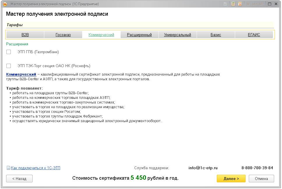Switch to the B2B tariff tab
Screen dimensions: 282x189
click(x=25, y=35)
